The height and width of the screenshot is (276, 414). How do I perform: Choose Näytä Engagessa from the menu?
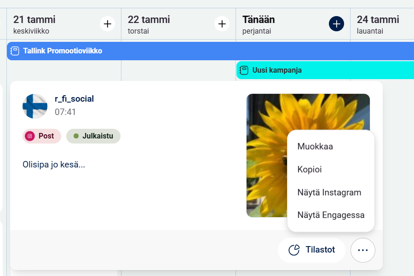(331, 215)
